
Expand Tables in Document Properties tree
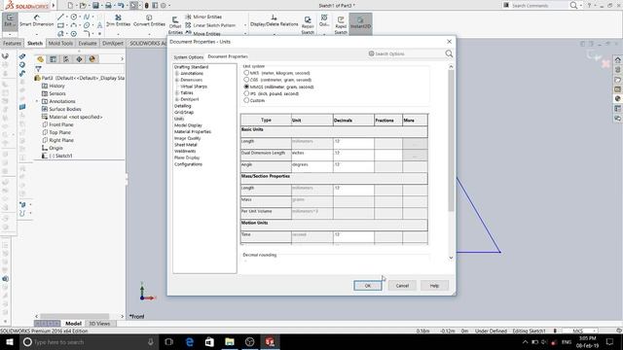[x=177, y=93]
